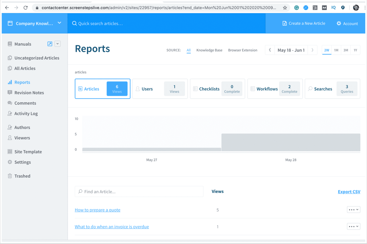
Task: Click the external link icon next to Manuals
Action: 50,44
